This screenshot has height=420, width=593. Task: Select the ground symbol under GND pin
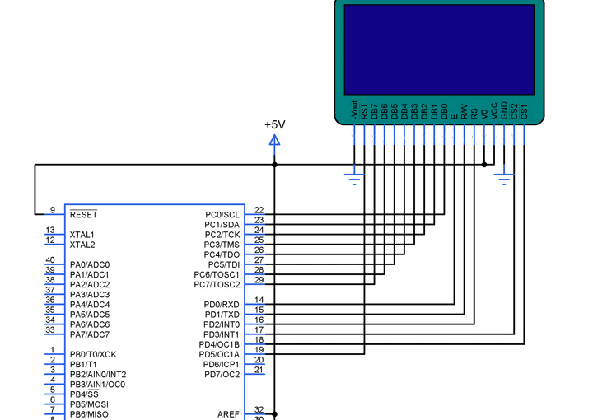[504, 180]
